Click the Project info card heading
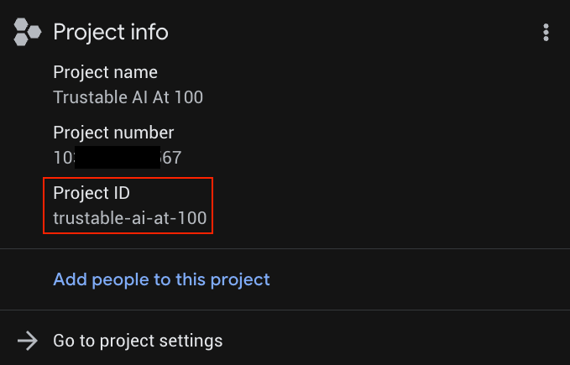This screenshot has width=570, height=365. (x=110, y=33)
